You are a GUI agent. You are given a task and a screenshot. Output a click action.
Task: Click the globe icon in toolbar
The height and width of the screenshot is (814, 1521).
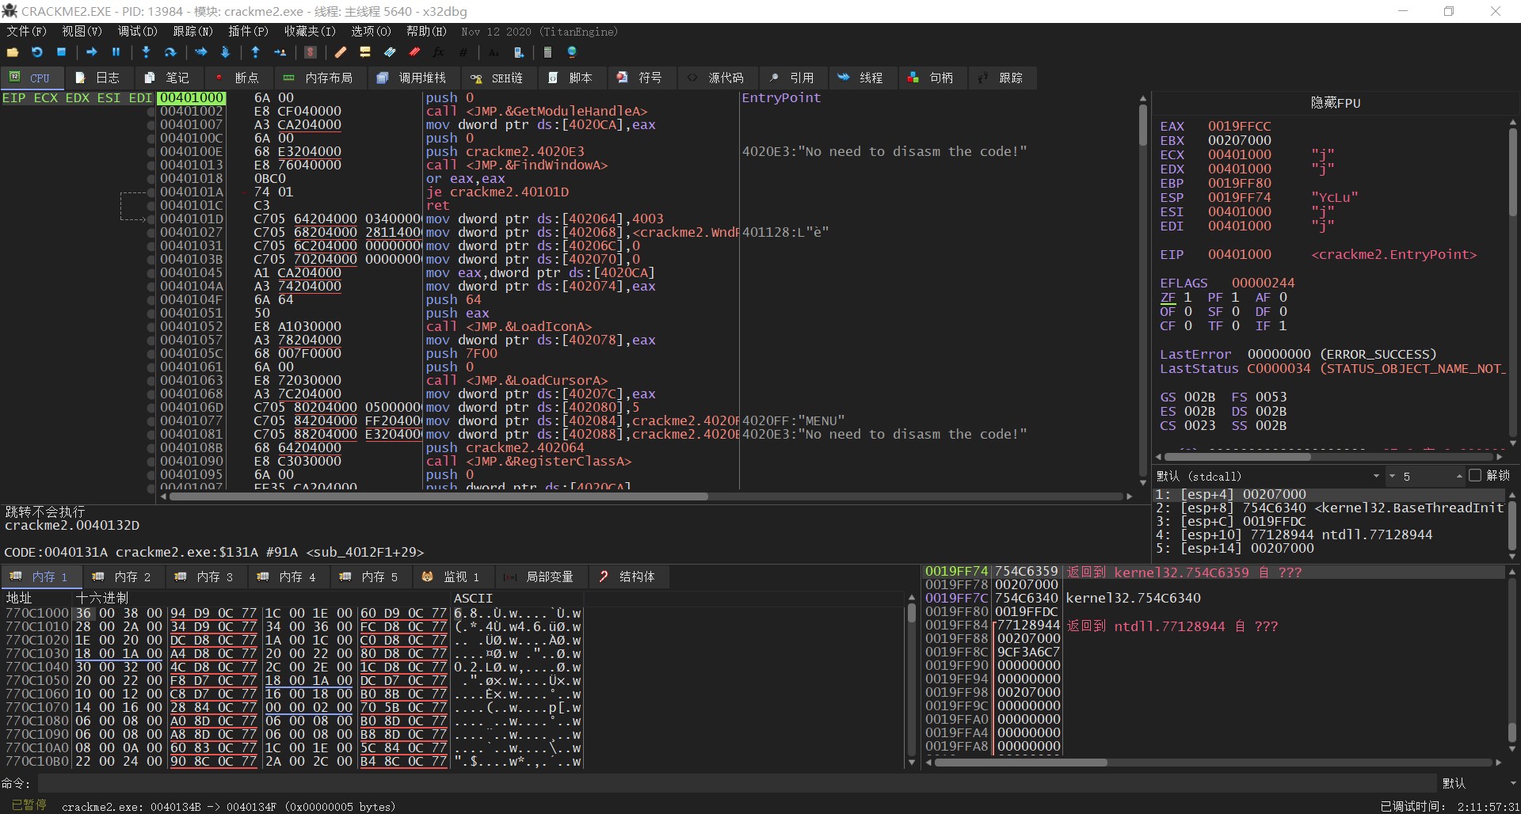point(572,52)
